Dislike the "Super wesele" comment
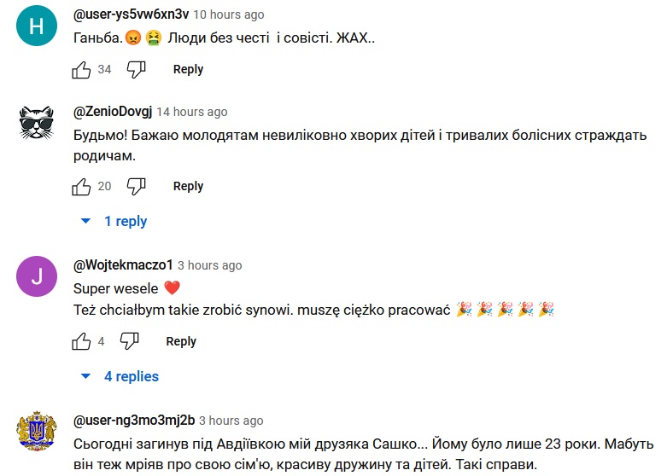The image size is (667, 476). [129, 342]
